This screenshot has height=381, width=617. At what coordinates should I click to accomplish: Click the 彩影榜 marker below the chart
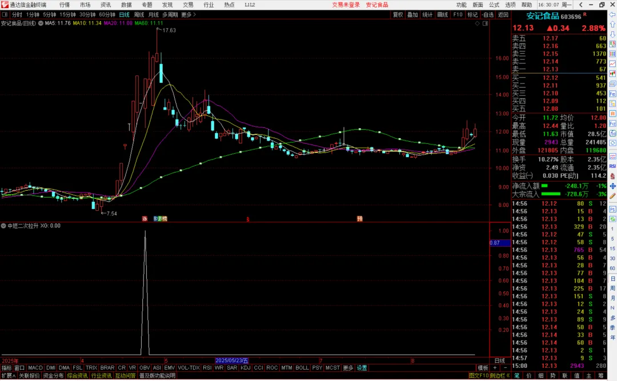click(160, 219)
